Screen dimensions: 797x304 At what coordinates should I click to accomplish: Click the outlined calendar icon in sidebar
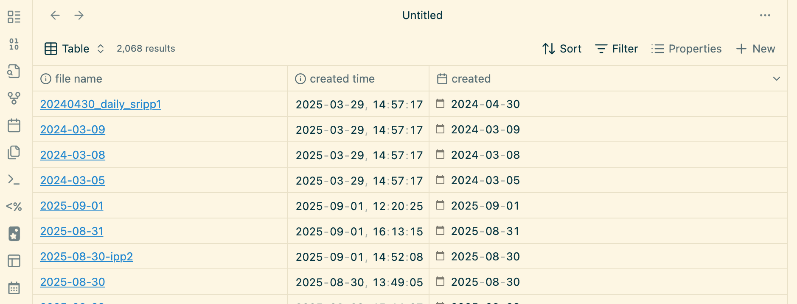14,125
